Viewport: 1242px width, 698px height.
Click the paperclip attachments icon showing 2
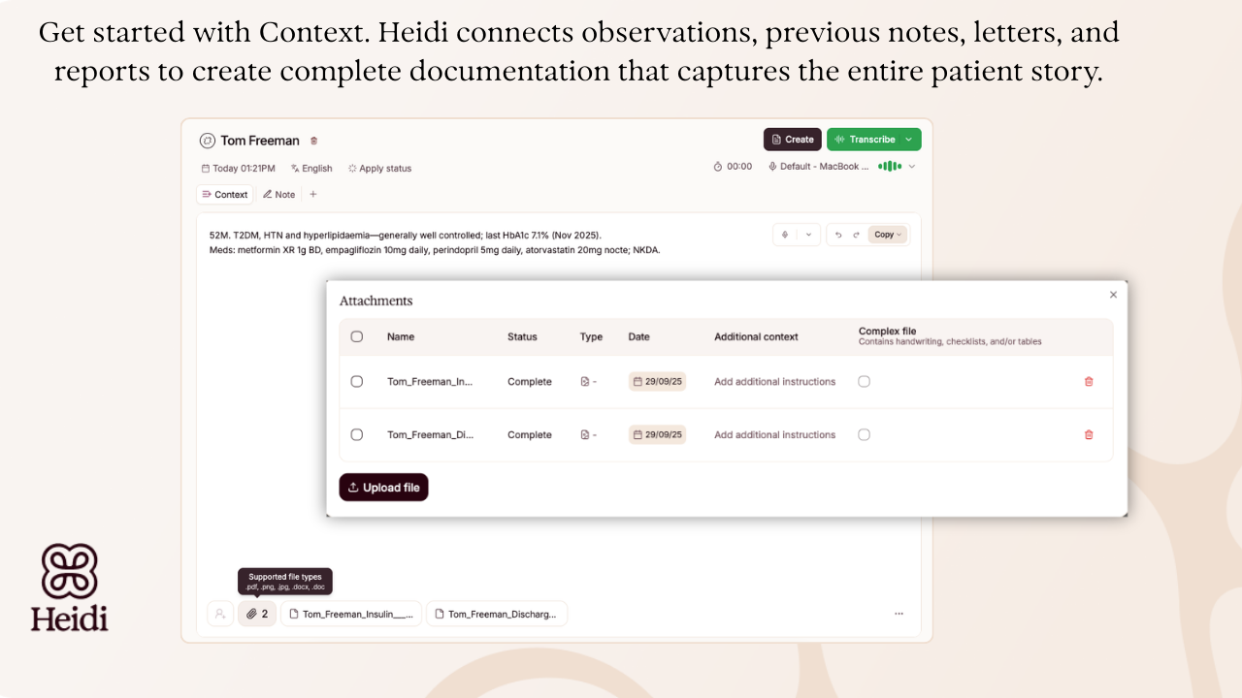[x=257, y=614]
